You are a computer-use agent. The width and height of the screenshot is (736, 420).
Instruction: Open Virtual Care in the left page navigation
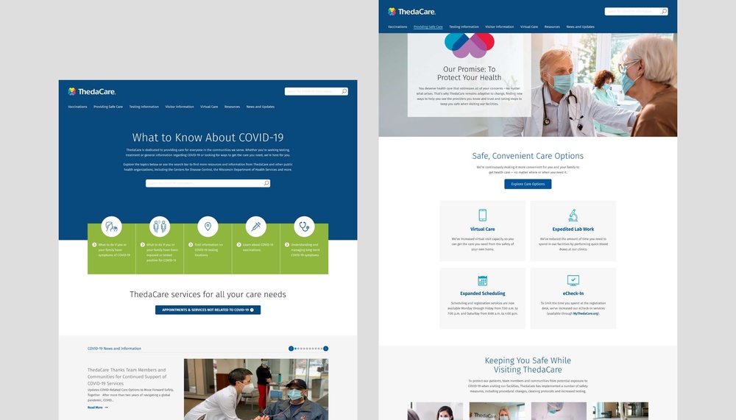click(x=209, y=107)
